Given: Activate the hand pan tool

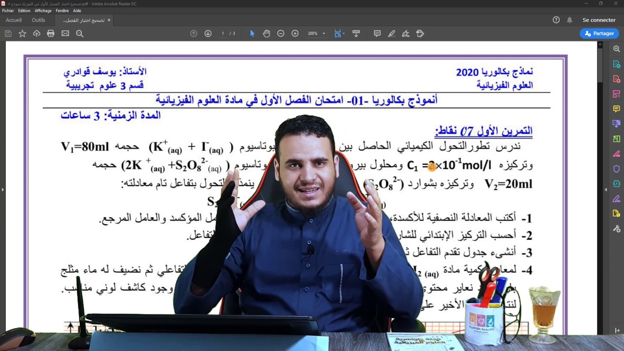Looking at the screenshot, I should (x=266, y=34).
